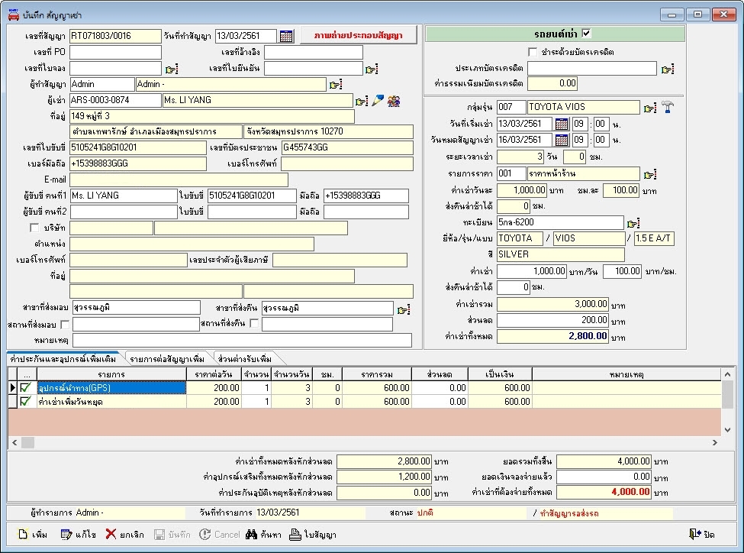
Task: Click the ยอดเงินจองจ่ายแล้ว amount field
Action: 604,477
